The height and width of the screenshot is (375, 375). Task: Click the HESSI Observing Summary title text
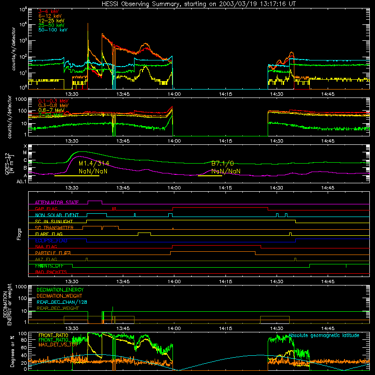(199, 4)
